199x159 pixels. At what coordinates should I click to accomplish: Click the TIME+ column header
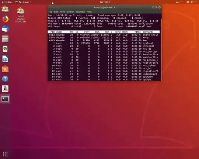tap(138, 32)
